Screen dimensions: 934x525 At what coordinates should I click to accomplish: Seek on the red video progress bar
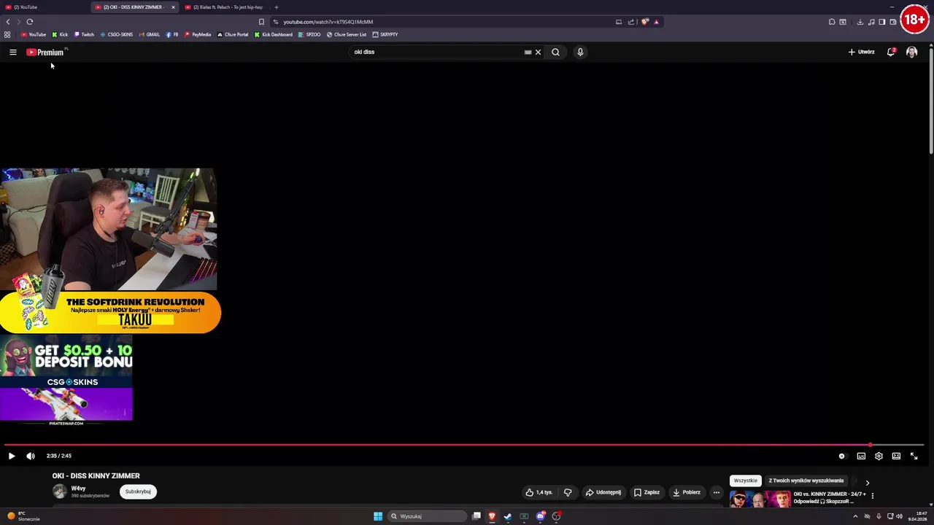pyautogui.click(x=464, y=445)
